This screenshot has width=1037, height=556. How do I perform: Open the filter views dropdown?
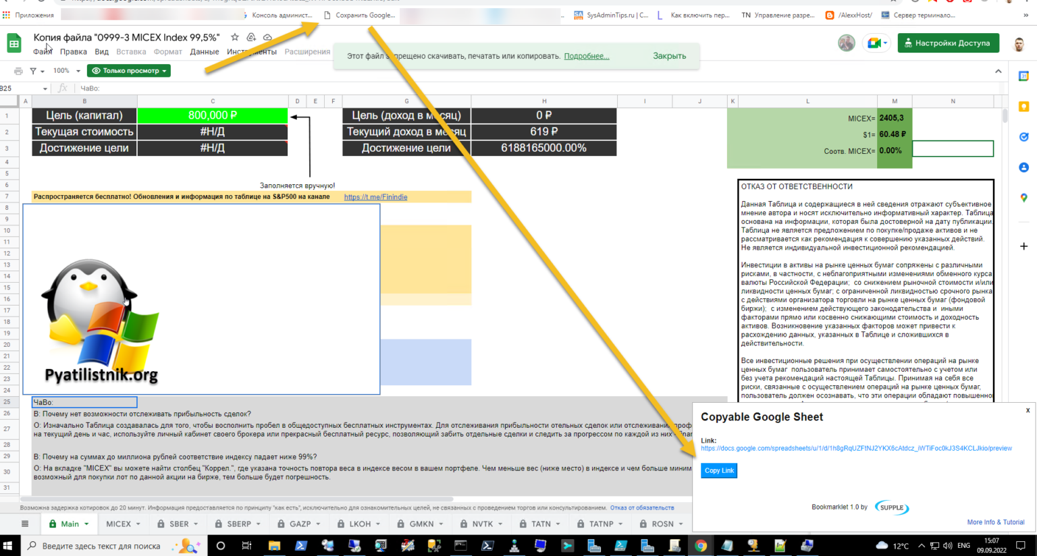pyautogui.click(x=36, y=71)
